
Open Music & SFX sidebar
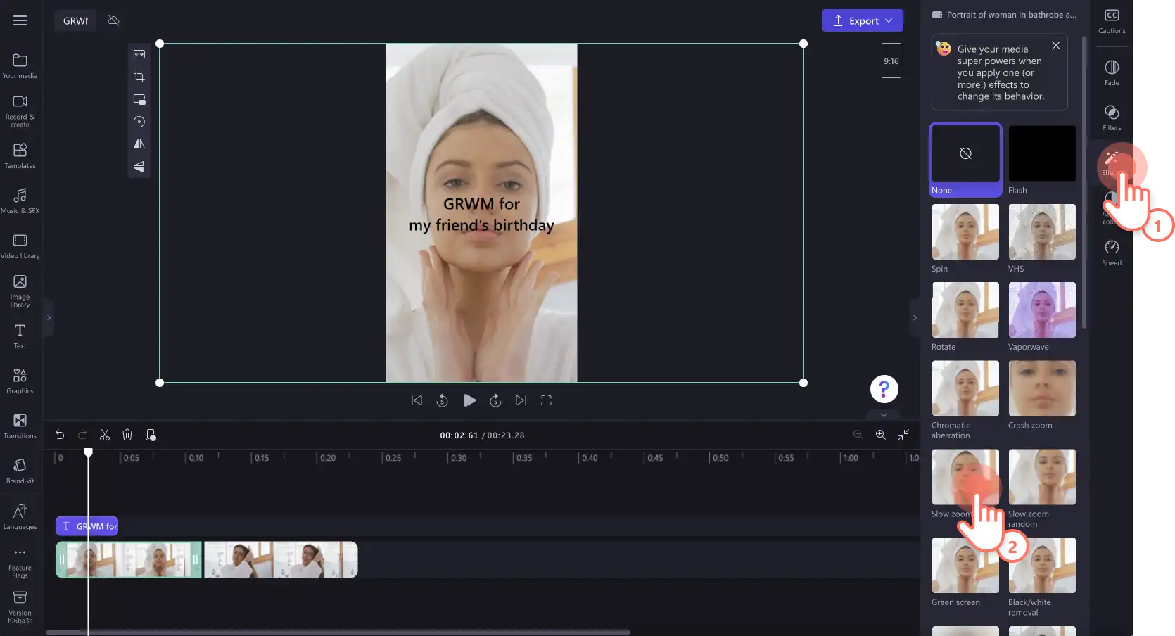coord(20,201)
